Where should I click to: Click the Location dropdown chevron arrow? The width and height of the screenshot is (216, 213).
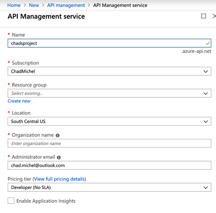point(206,121)
